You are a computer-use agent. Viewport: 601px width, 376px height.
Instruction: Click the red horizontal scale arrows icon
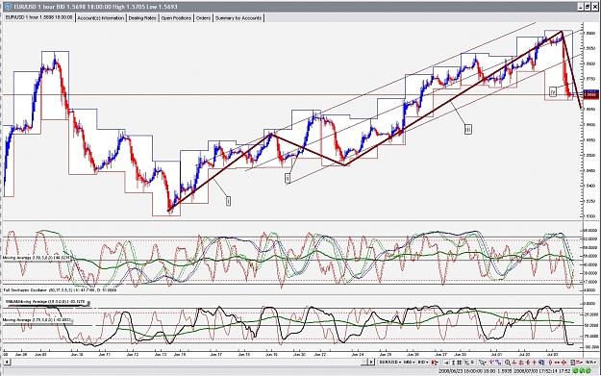click(557, 363)
